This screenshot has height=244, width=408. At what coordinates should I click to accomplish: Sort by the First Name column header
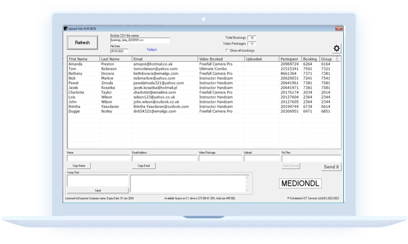point(83,59)
